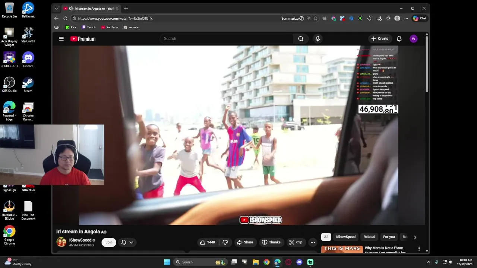Open the browser profile avatar

(397, 18)
